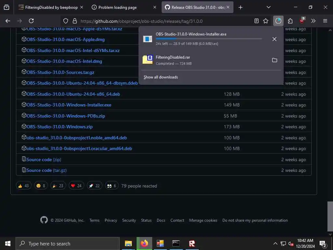Open the extensions puzzle icon
Screen dimensions: 333x250
coord(290,21)
